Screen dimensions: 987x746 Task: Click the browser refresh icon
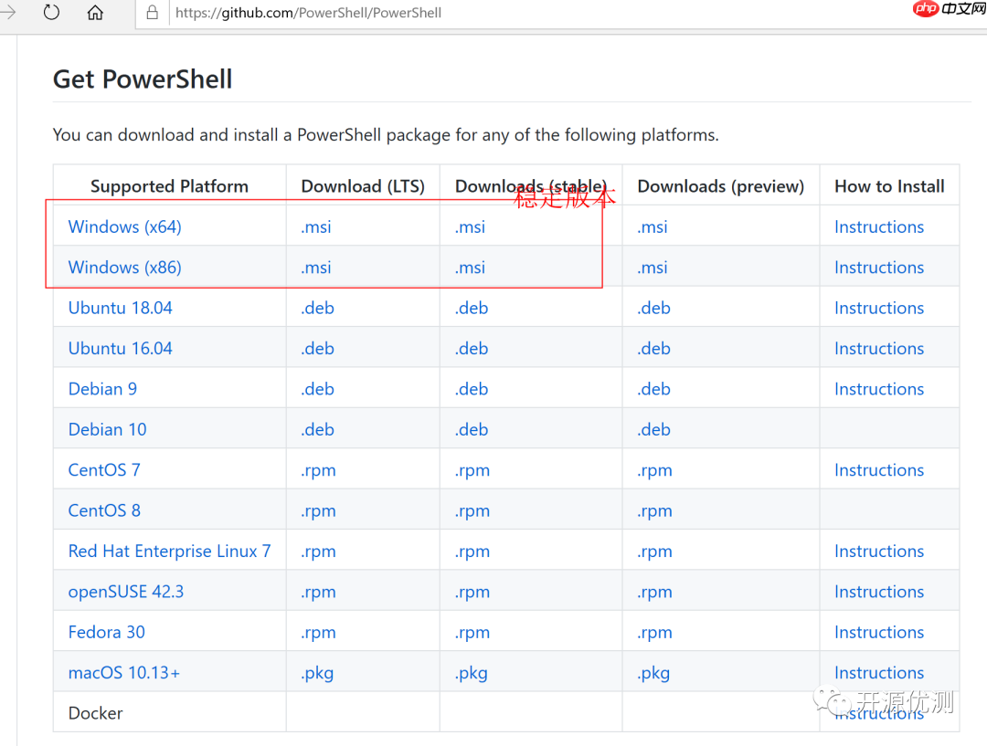[51, 13]
